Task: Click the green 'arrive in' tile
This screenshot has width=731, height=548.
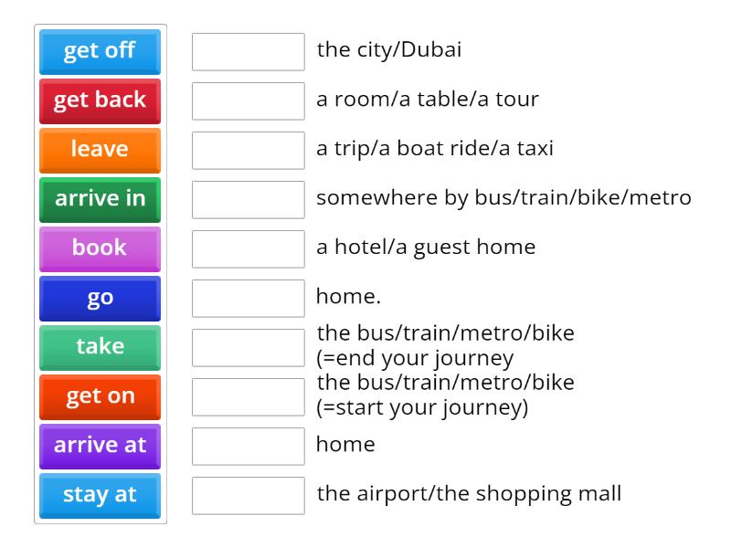Action: pos(100,199)
